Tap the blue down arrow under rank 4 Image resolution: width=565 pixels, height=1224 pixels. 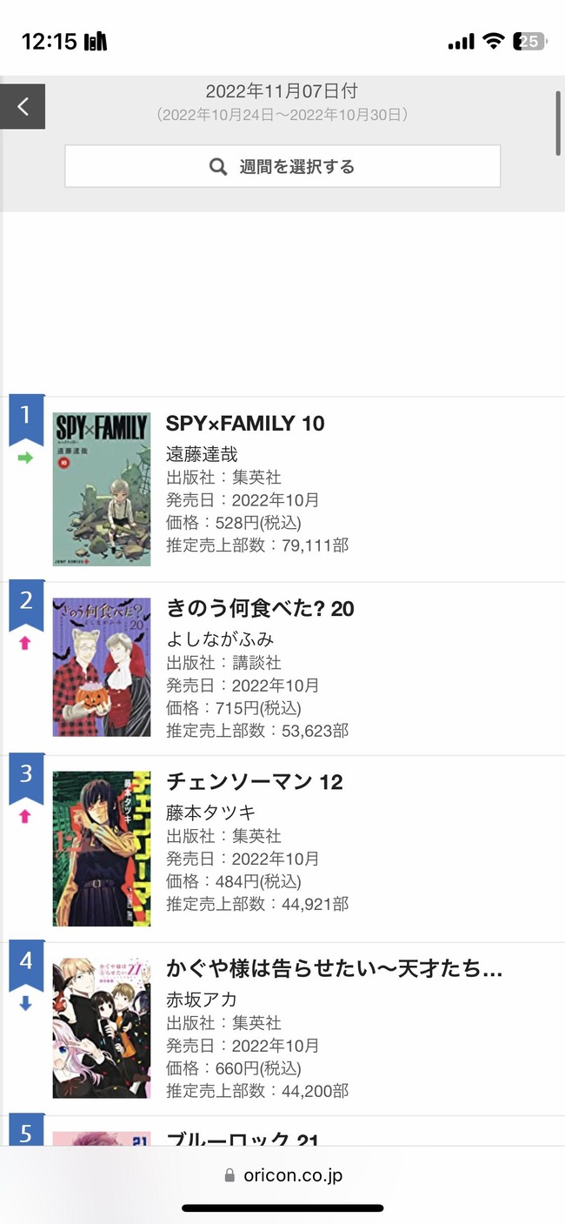click(25, 1003)
